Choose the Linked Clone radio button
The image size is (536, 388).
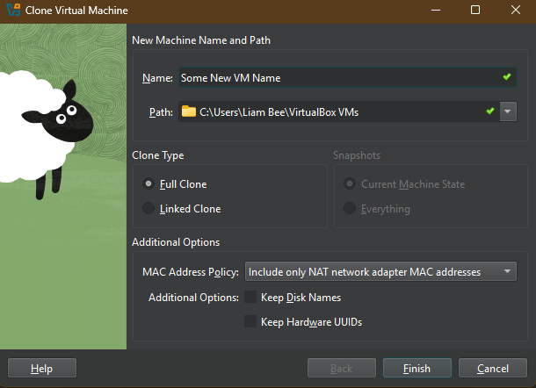pyautogui.click(x=148, y=209)
